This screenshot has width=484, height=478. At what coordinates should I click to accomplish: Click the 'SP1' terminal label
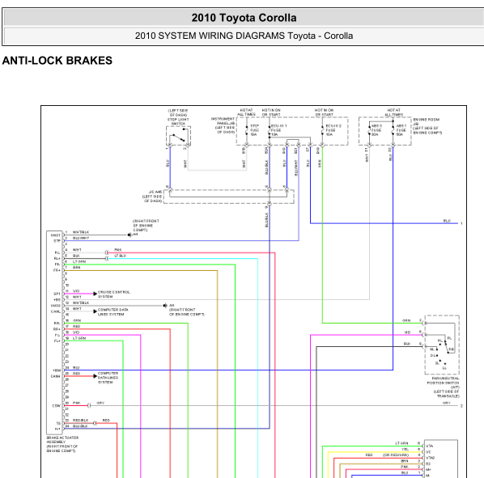click(x=57, y=294)
